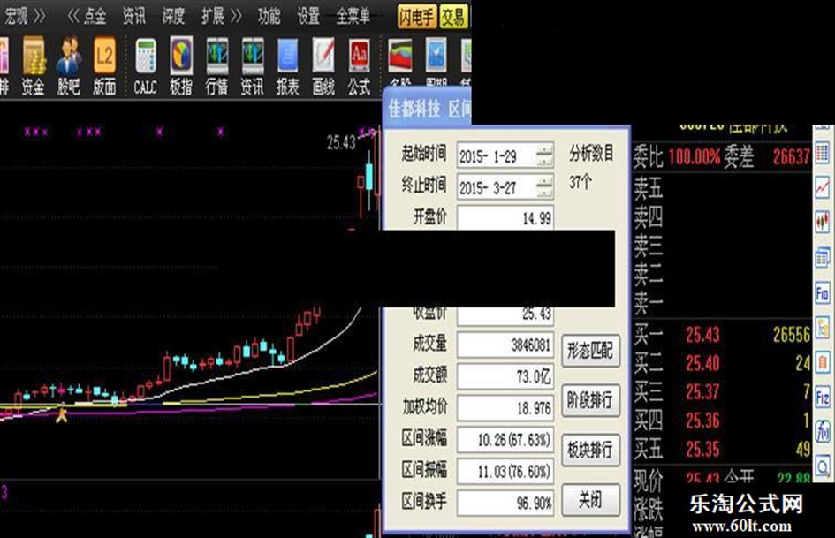Select the 画线 line drawing tool
Viewport: 835px width, 538px height.
click(x=323, y=66)
